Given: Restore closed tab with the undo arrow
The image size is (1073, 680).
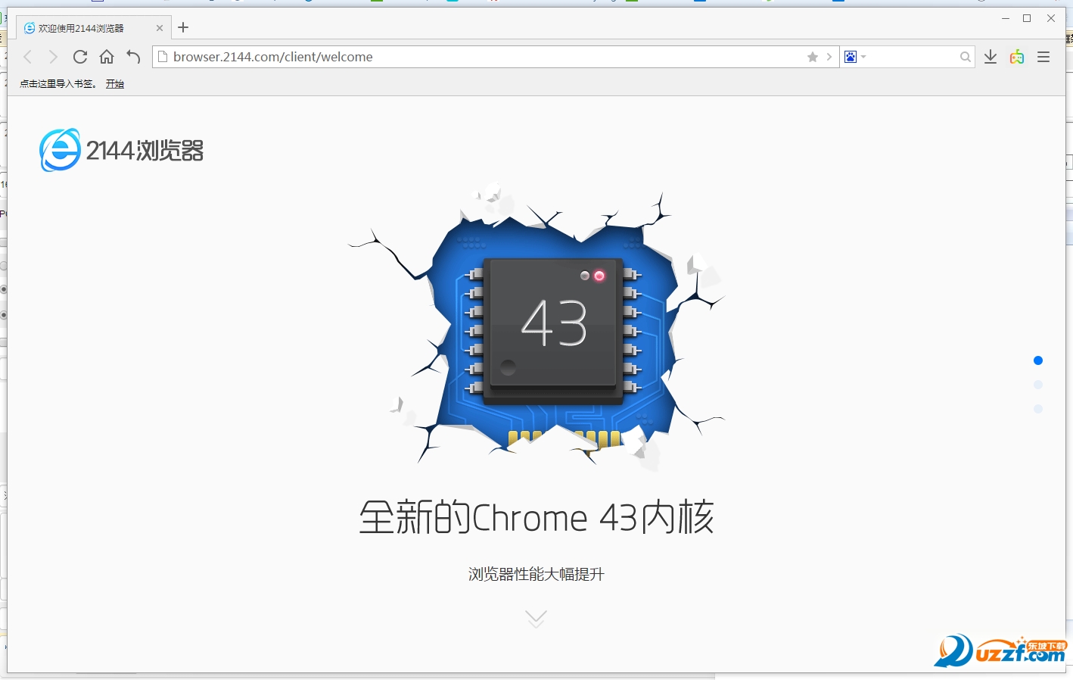Looking at the screenshot, I should pos(133,57).
